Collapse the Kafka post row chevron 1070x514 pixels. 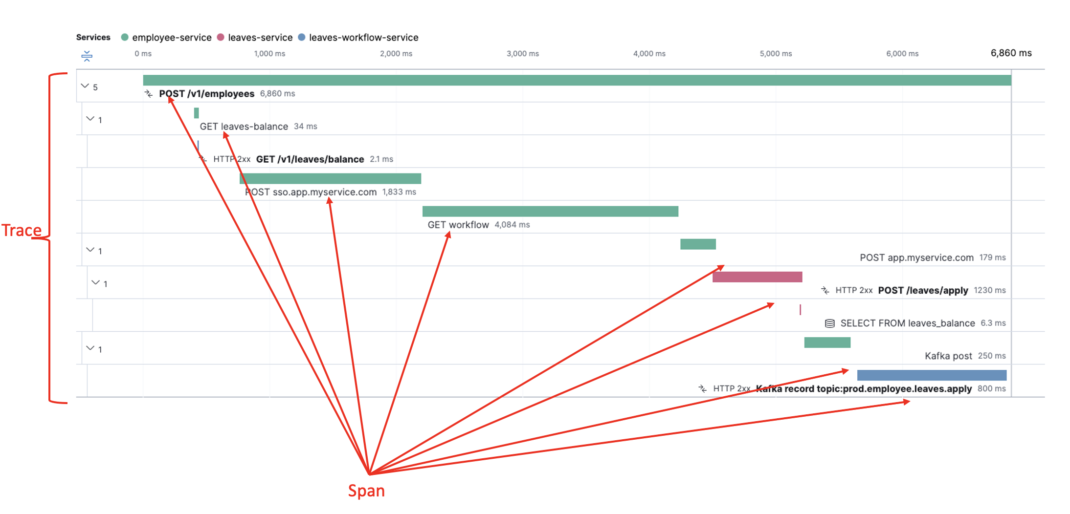click(x=90, y=348)
